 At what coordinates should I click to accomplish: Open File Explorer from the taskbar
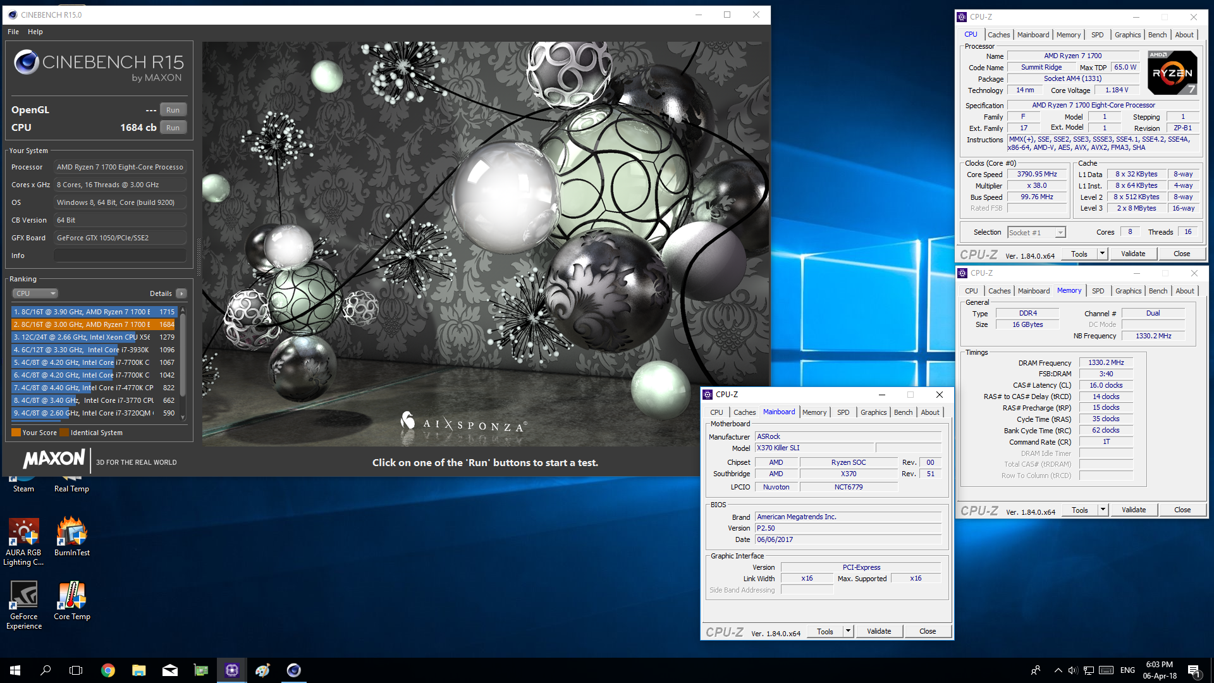click(139, 670)
